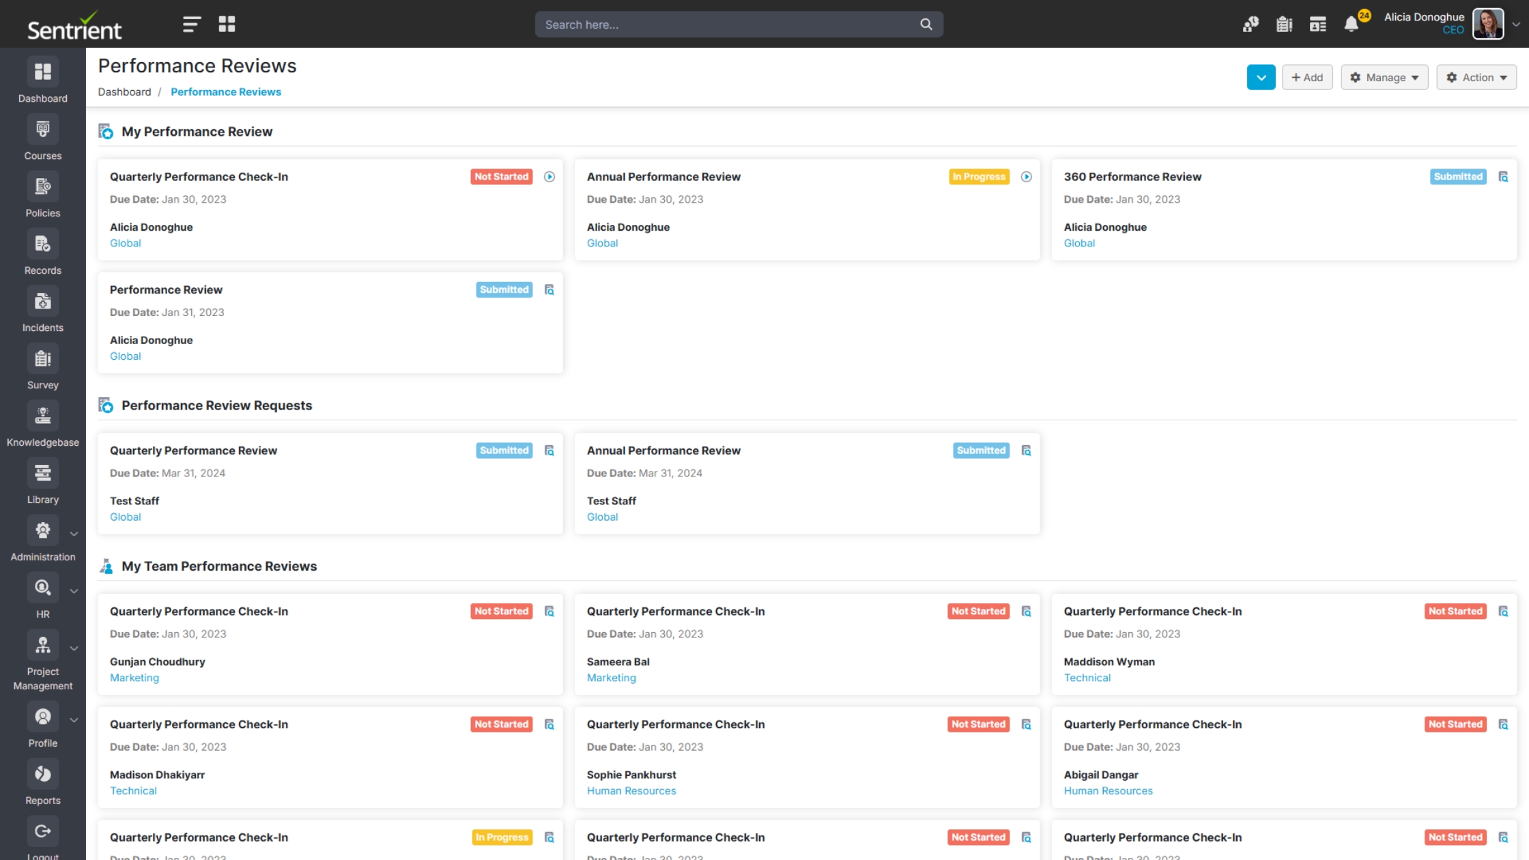Open the Library sidebar icon
The width and height of the screenshot is (1529, 860).
click(42, 474)
